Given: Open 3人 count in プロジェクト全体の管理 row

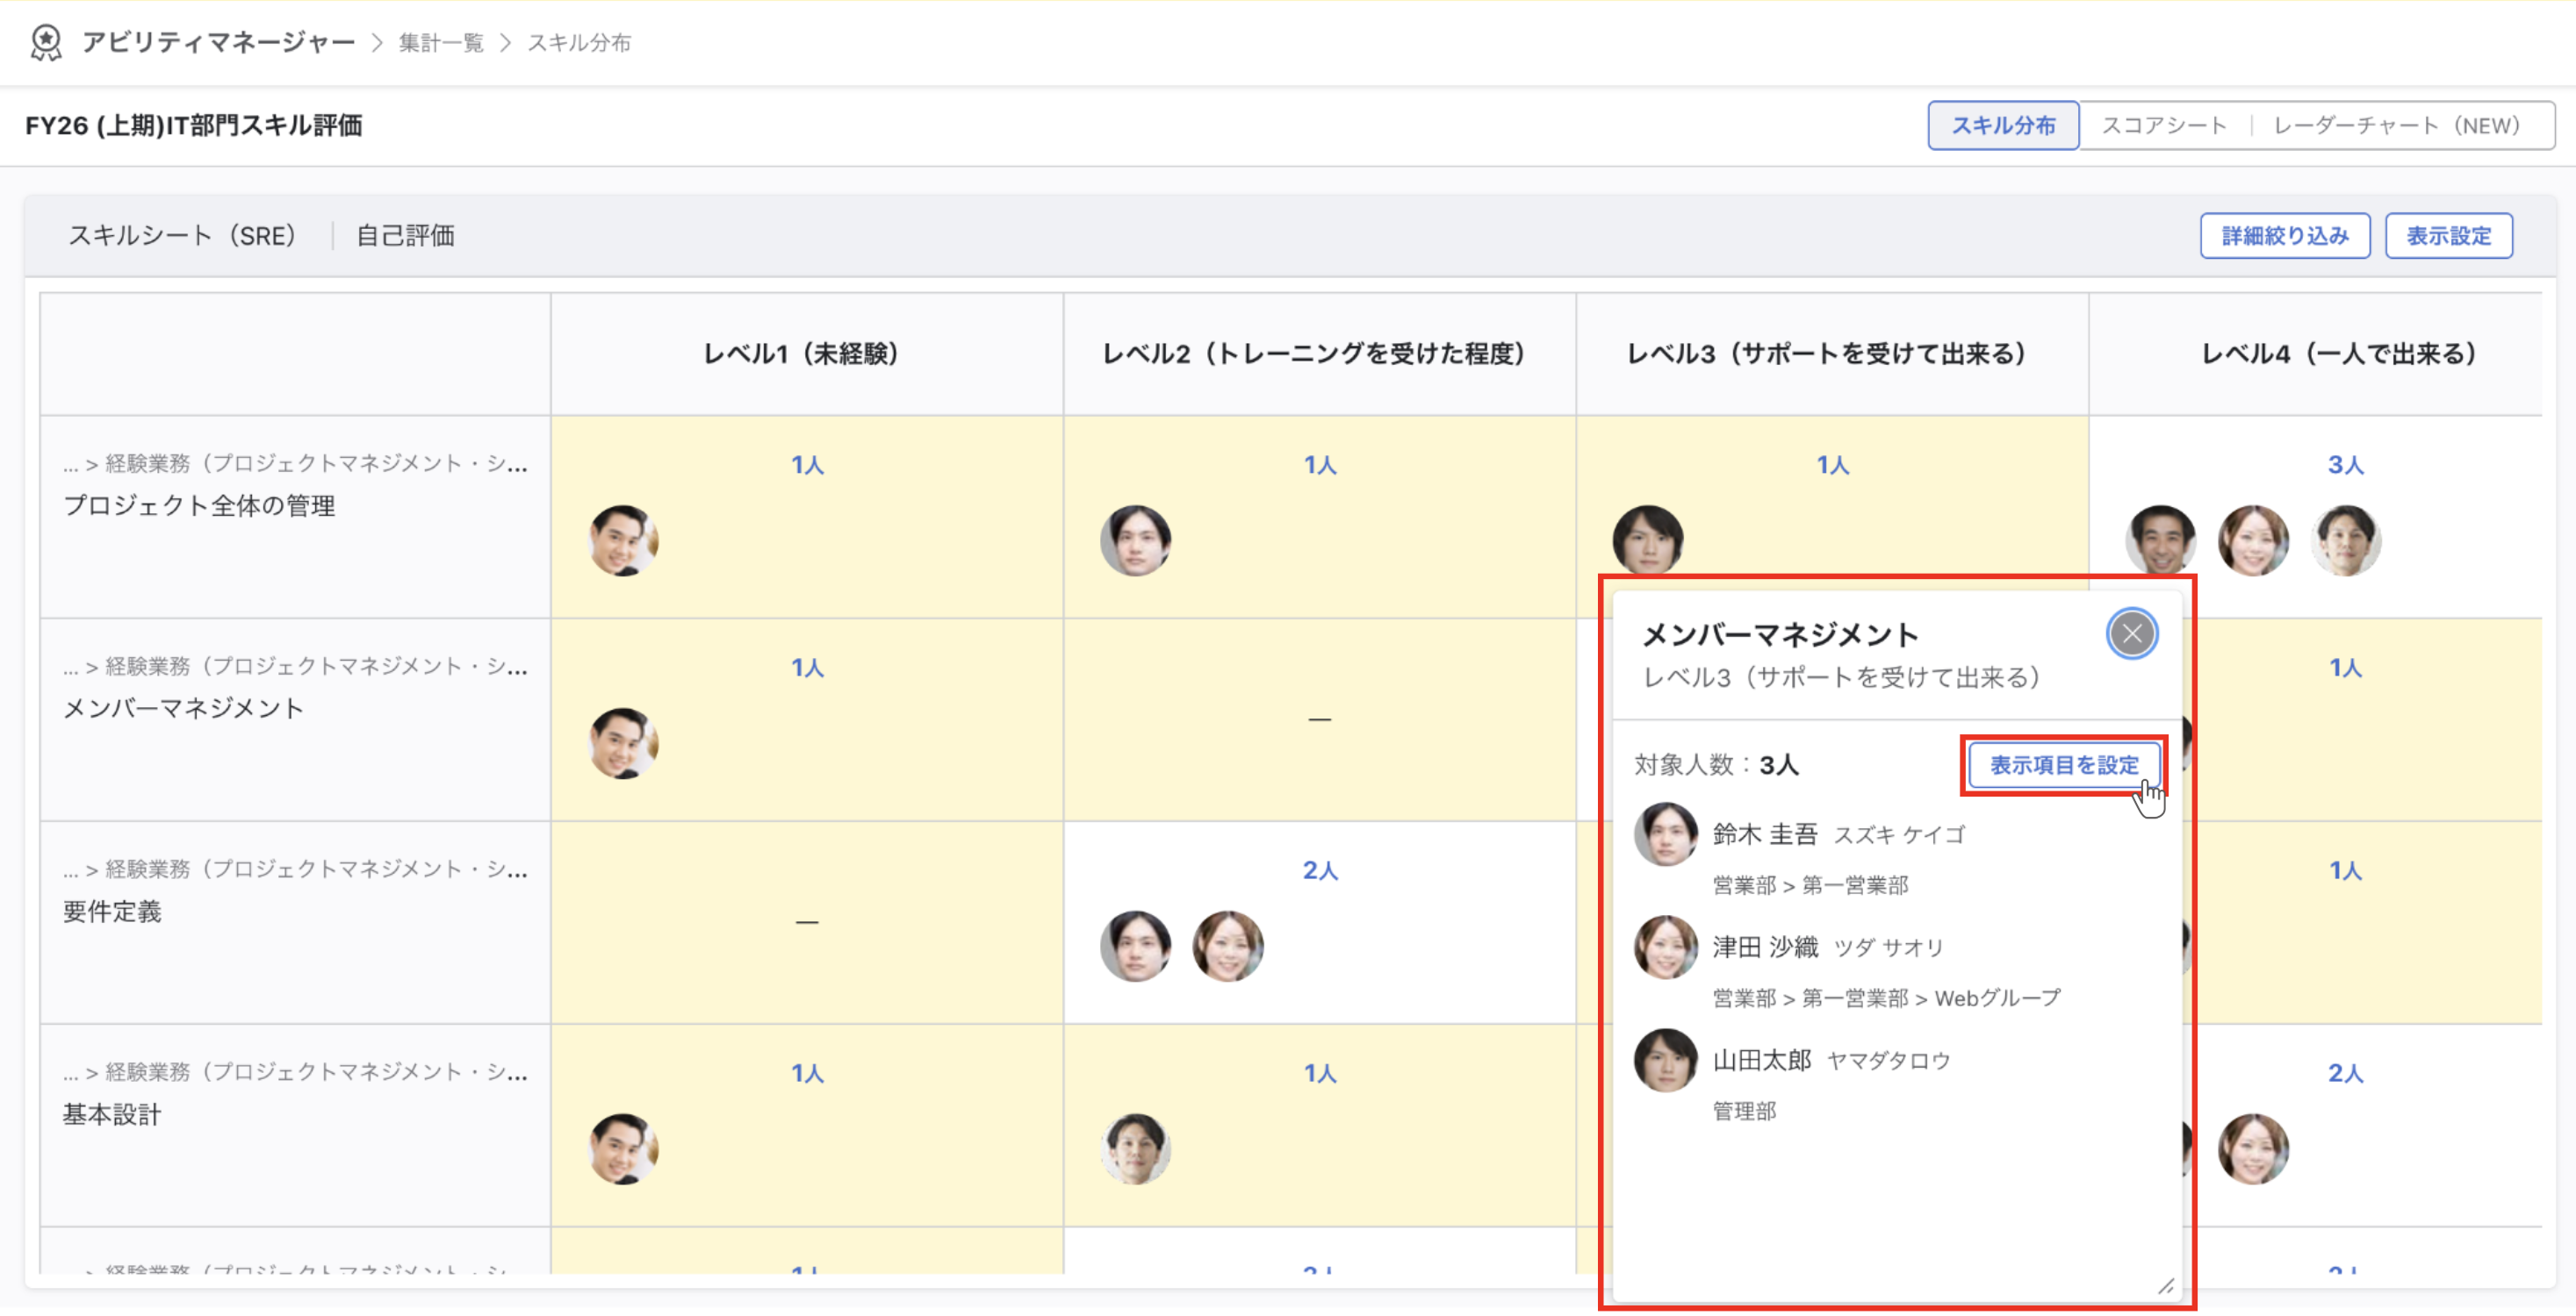Looking at the screenshot, I should (2345, 465).
